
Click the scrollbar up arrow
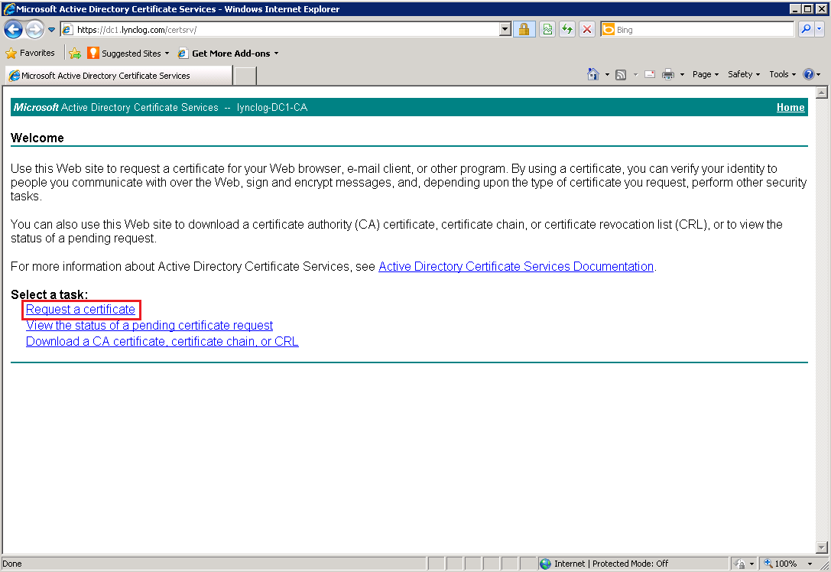[x=822, y=93]
